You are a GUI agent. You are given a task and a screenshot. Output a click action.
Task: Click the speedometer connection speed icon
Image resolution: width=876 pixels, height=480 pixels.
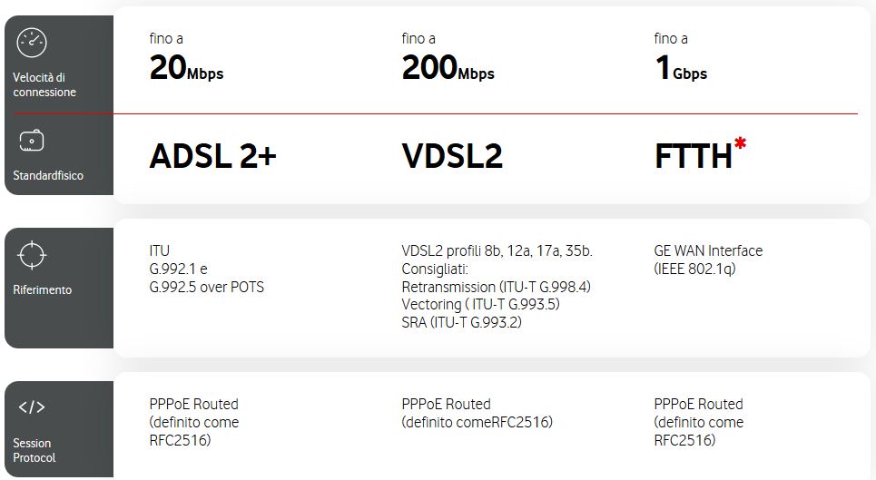pyautogui.click(x=32, y=43)
